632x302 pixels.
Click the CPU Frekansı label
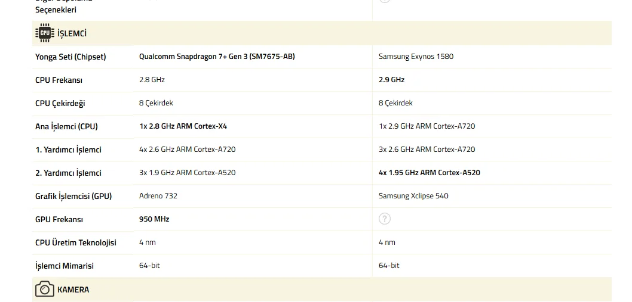[x=59, y=80]
